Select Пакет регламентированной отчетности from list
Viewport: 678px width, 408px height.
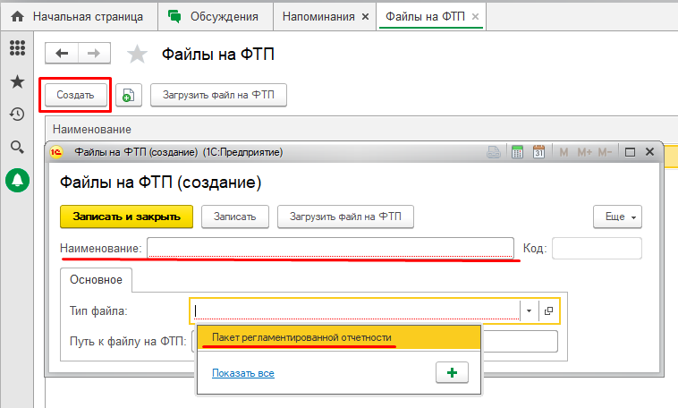301,337
